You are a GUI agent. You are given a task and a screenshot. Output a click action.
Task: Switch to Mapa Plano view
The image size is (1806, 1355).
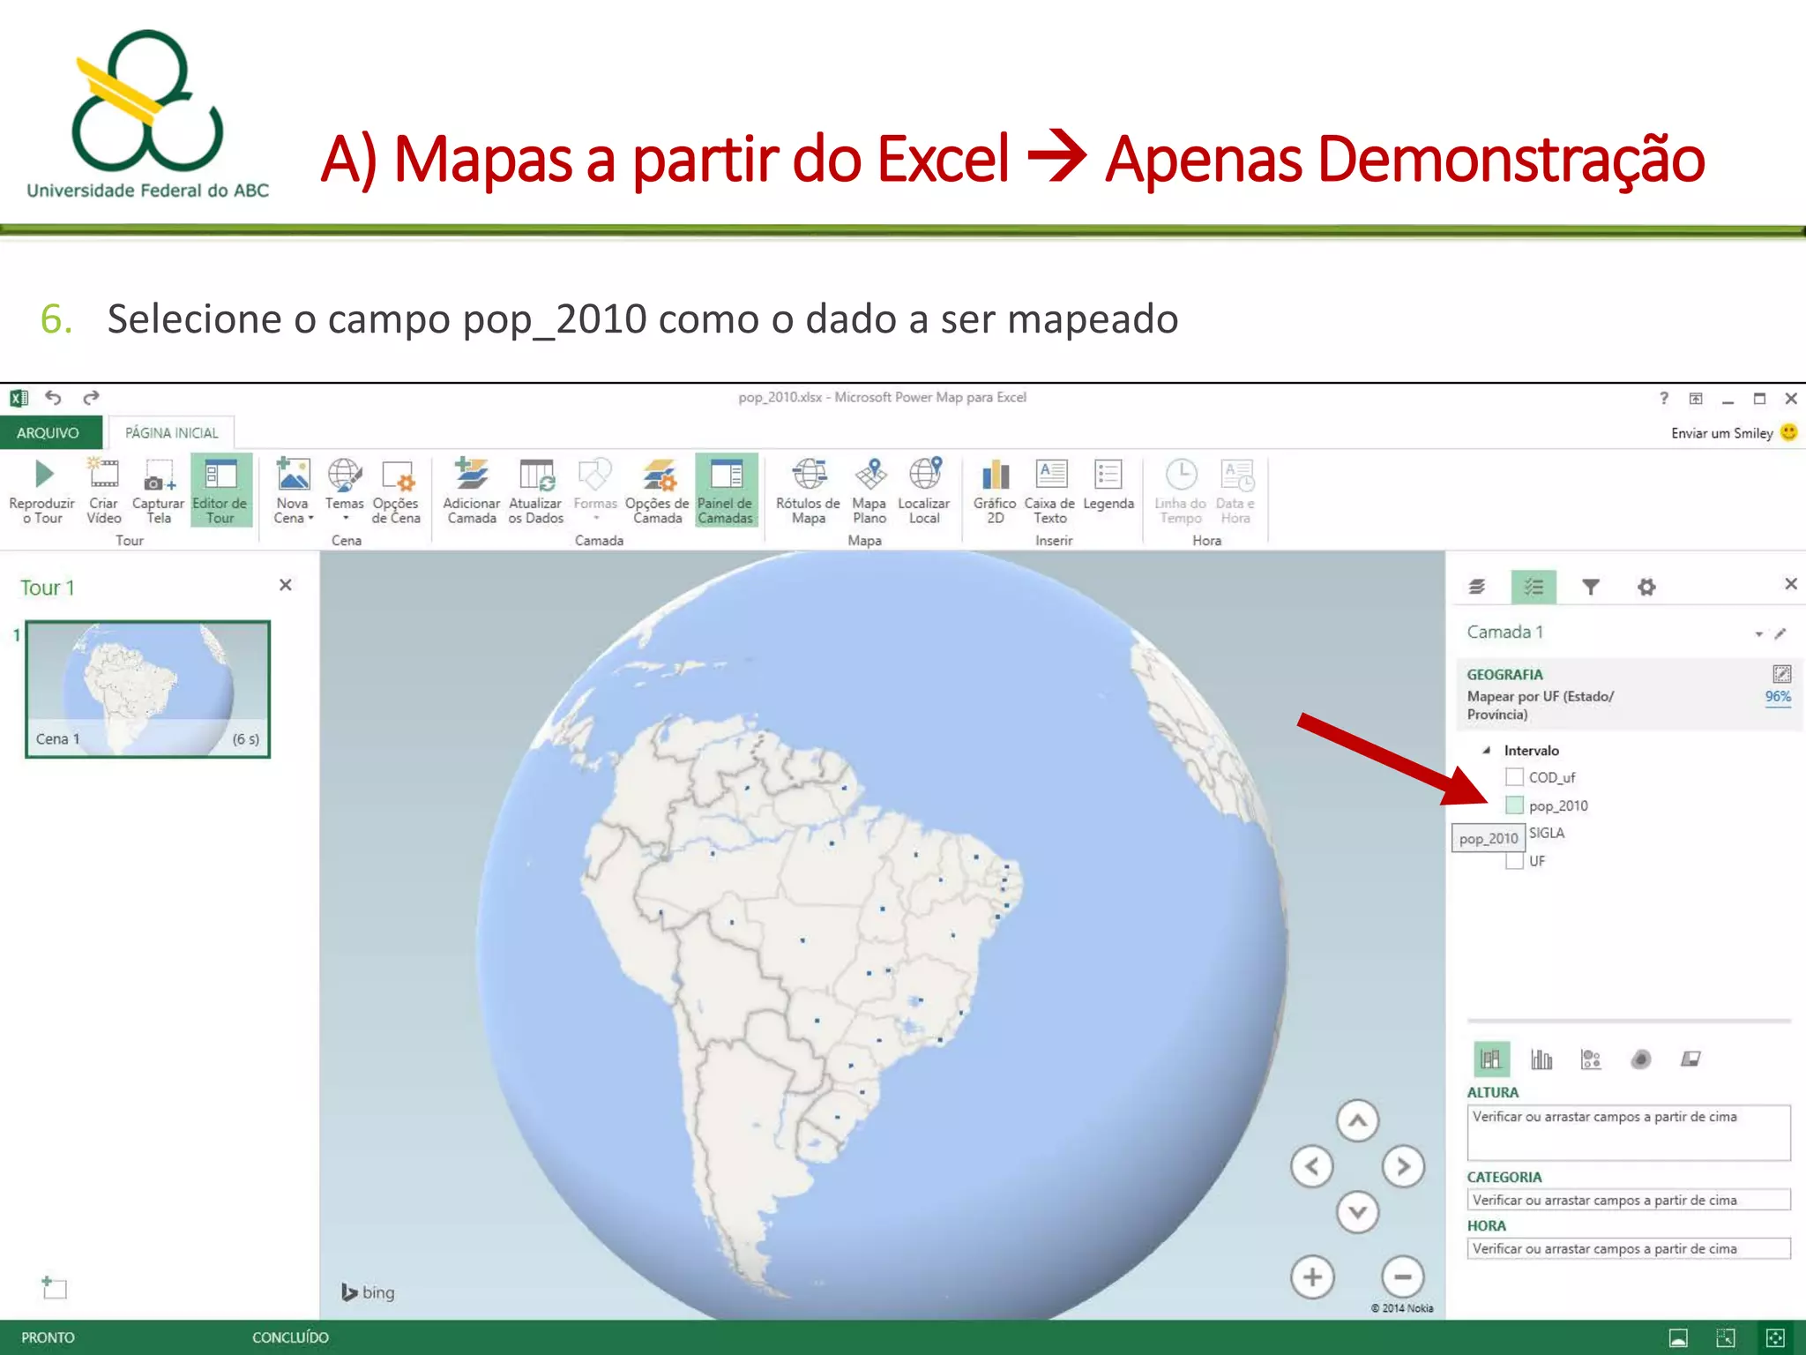click(869, 490)
